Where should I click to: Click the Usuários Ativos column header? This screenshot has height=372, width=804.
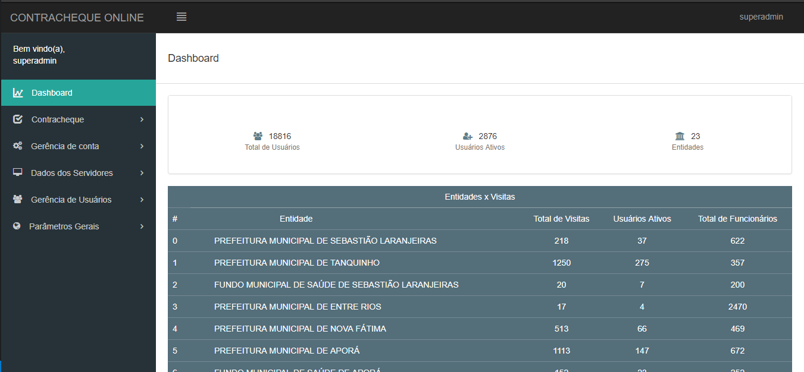point(642,219)
